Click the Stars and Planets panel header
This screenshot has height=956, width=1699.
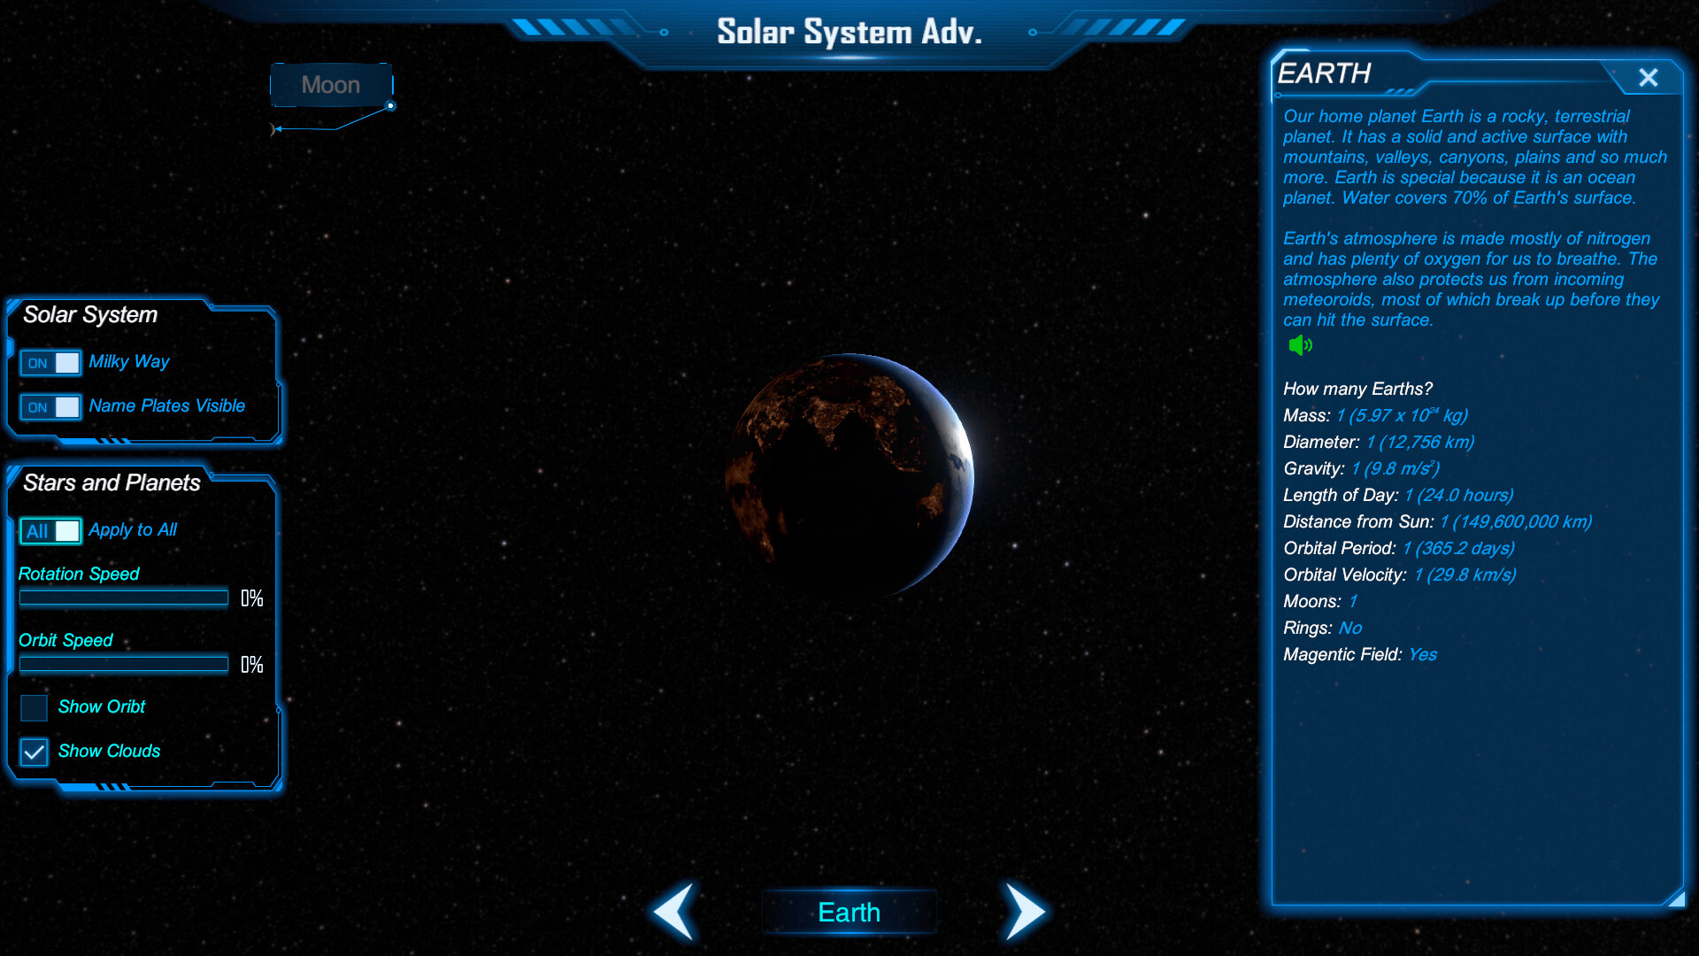(x=111, y=483)
